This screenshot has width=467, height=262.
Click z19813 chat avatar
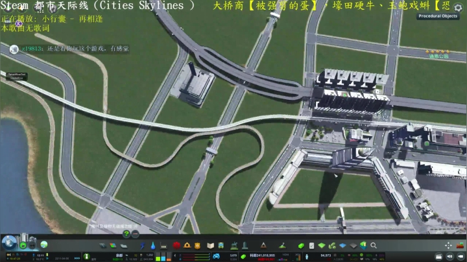tap(14, 49)
